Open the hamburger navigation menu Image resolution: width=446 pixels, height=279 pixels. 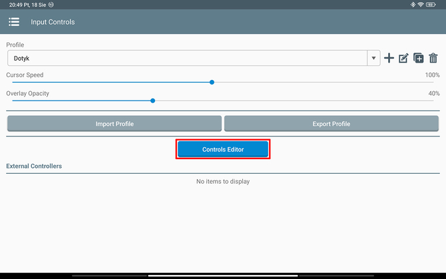(x=13, y=22)
